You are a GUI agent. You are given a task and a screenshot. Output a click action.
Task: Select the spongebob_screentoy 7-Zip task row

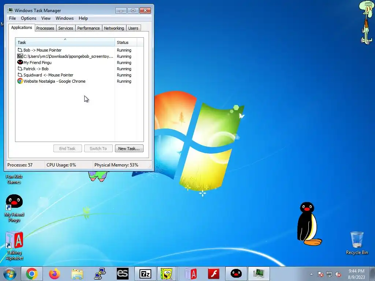click(x=79, y=56)
